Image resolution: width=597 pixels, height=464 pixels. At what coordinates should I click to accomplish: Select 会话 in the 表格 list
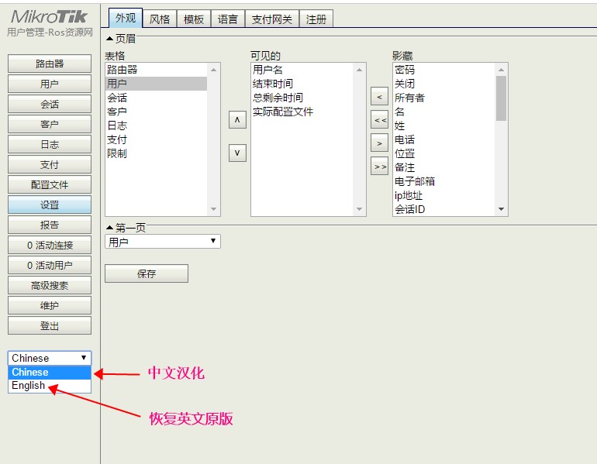[x=157, y=98]
